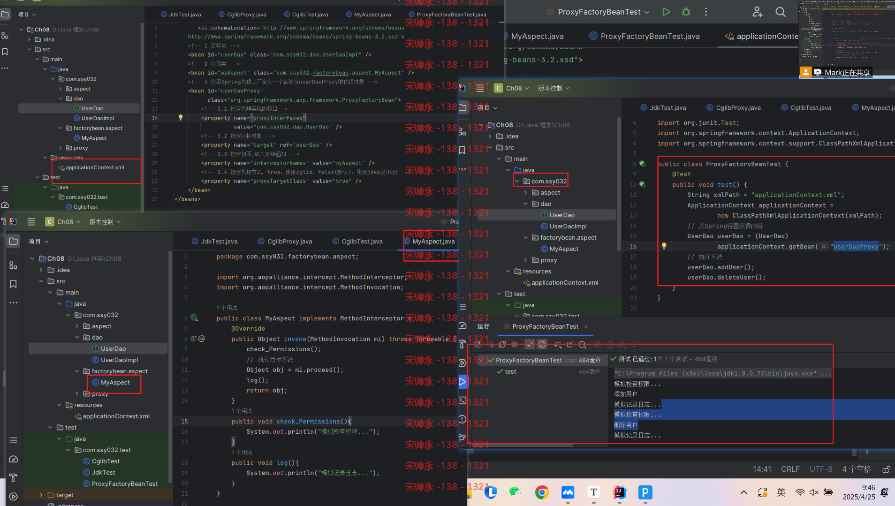Screen dimensions: 895x506
Task: Open the Run tool window arrow icon in the right IDE sidebar
Action: 463,381
